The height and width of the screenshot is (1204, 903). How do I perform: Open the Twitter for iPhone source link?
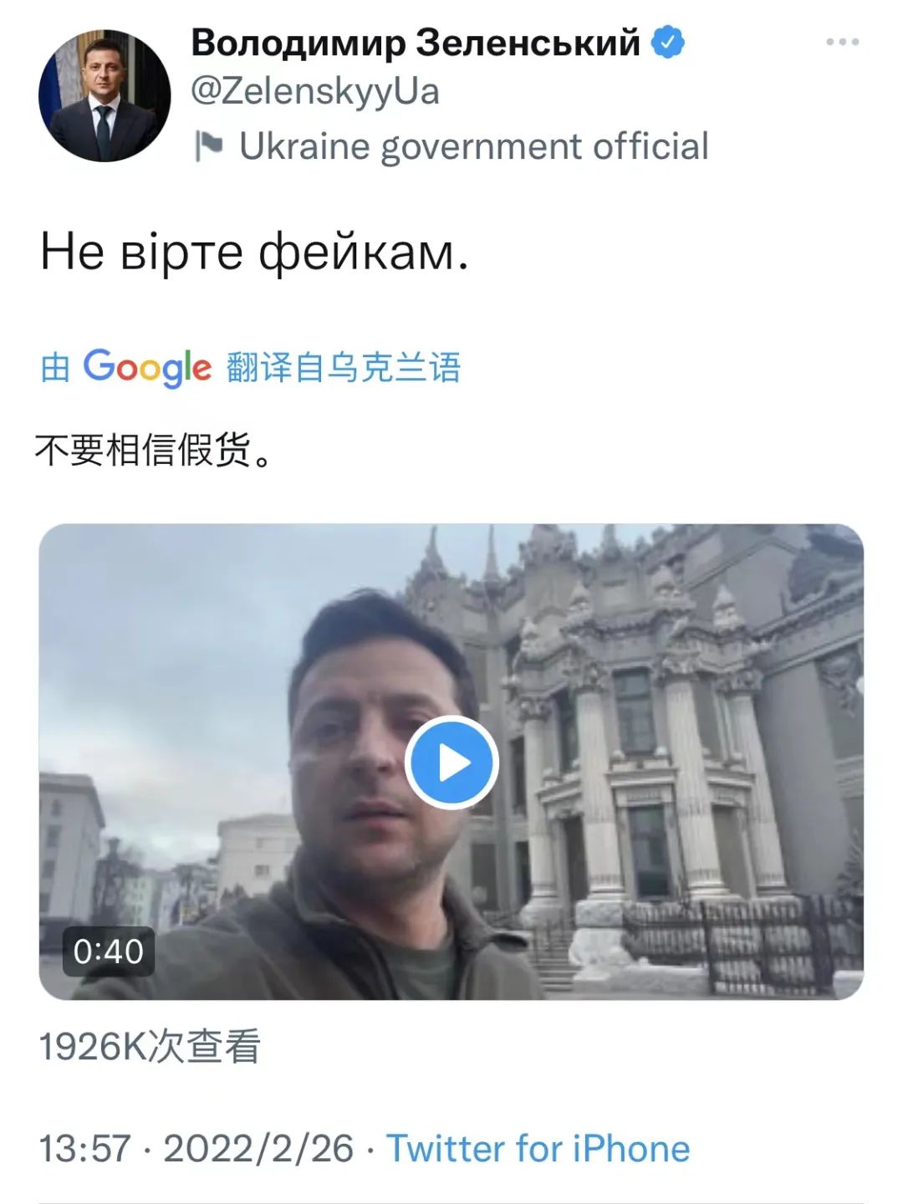tap(538, 1149)
